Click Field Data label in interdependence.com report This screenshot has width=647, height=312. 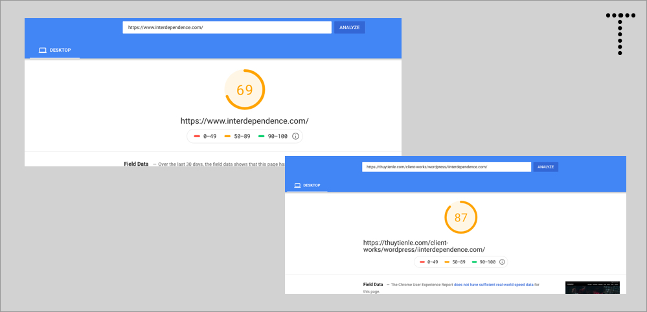[136, 164]
